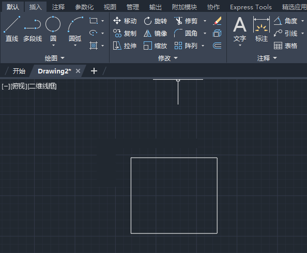Expand the Draw (绘图) panel
This screenshot has width=307, height=253.
(x=54, y=58)
